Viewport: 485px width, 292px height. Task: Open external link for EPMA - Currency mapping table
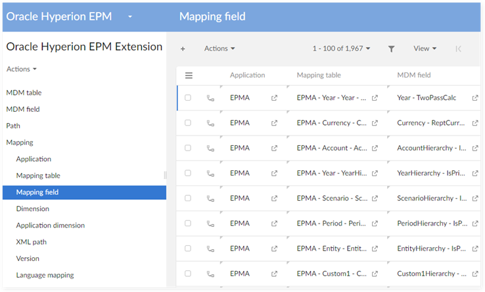coord(375,123)
